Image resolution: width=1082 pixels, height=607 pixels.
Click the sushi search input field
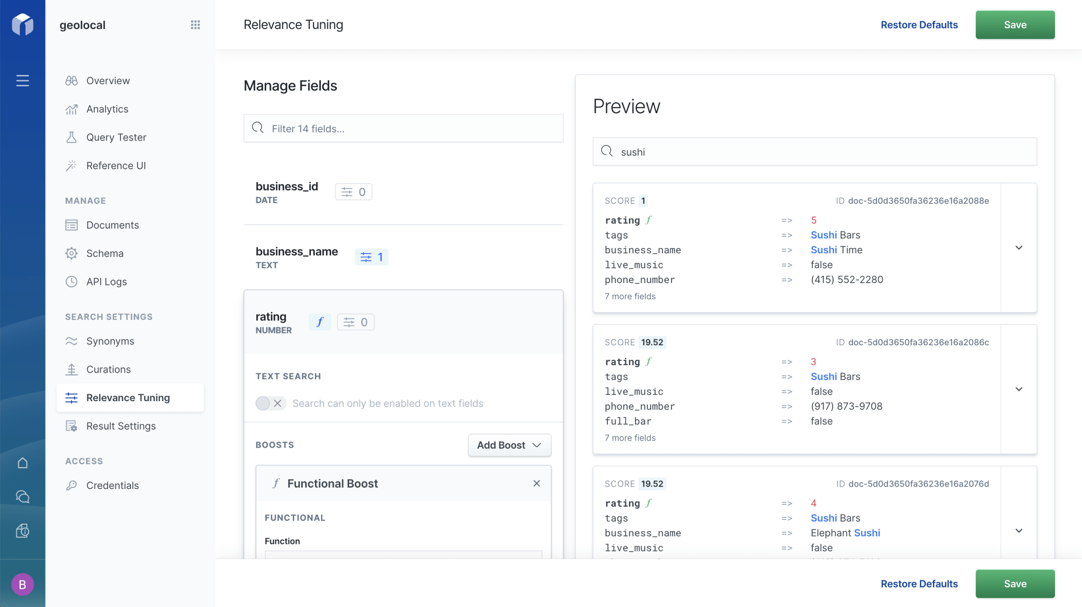(814, 151)
